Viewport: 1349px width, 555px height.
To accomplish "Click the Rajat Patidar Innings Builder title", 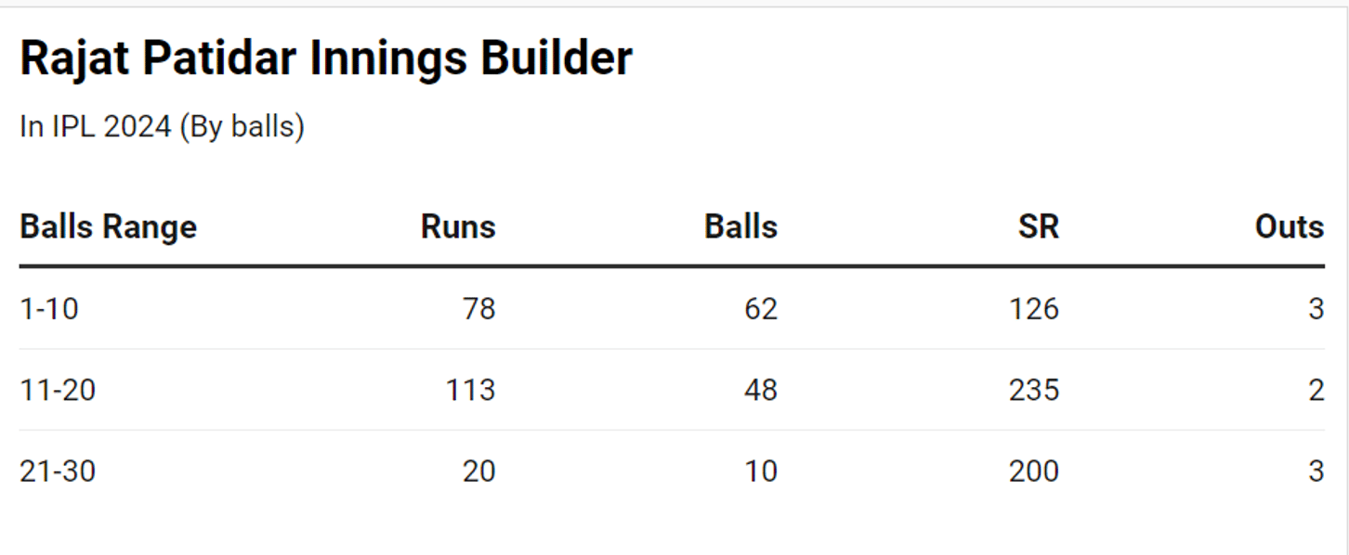I will [x=326, y=59].
